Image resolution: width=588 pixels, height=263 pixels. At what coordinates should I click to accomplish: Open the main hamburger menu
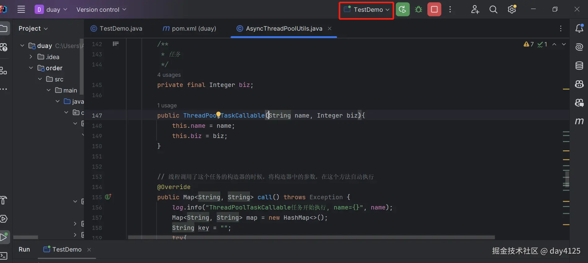pos(21,9)
